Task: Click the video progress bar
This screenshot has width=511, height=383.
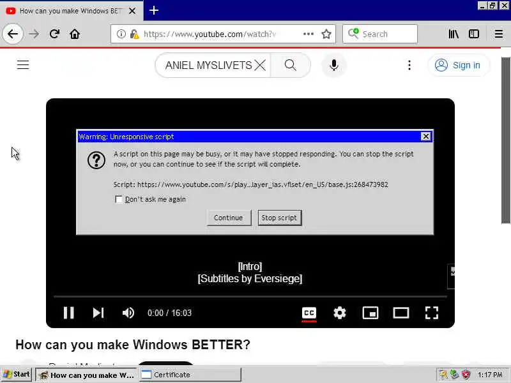Action: click(x=250, y=297)
